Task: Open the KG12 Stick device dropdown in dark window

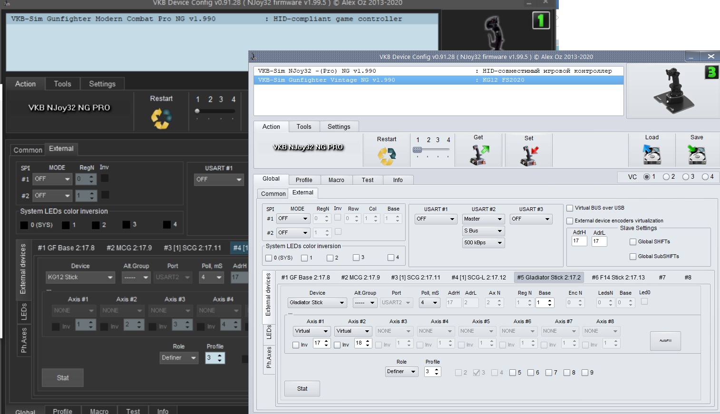Action: tap(80, 277)
